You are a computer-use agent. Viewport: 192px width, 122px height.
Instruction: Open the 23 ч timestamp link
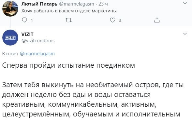(x=103, y=4)
